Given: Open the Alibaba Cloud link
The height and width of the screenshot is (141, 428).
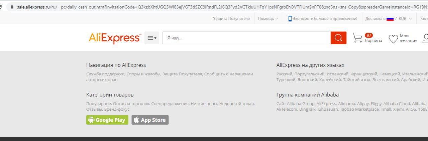Looking at the screenshot, I should [x=397, y=104].
